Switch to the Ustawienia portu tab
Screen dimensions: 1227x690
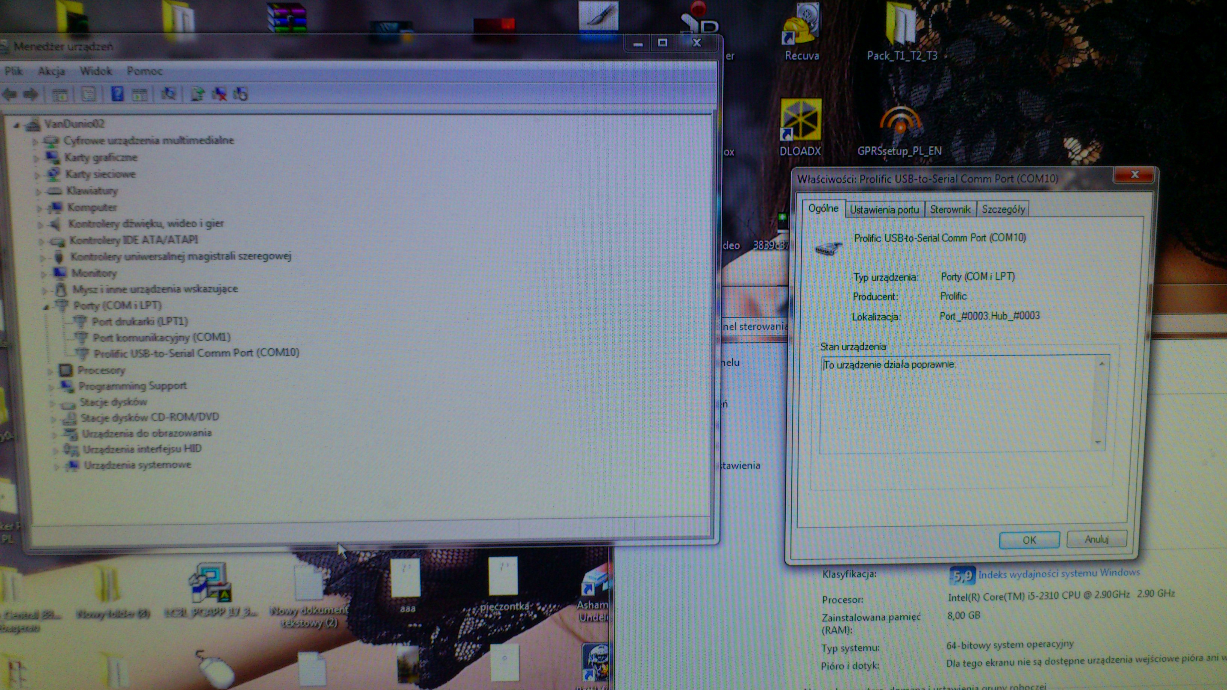(x=885, y=210)
